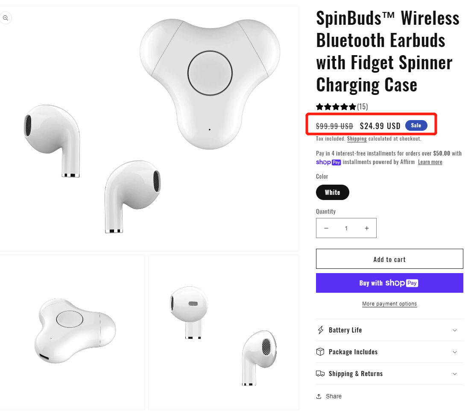Open the two earbuds thumbnail image
474x412 pixels.
223,333
